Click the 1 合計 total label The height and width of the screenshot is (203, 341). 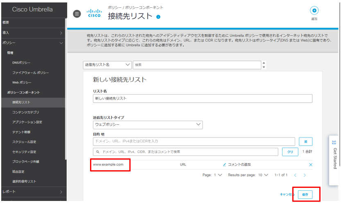[307, 151]
